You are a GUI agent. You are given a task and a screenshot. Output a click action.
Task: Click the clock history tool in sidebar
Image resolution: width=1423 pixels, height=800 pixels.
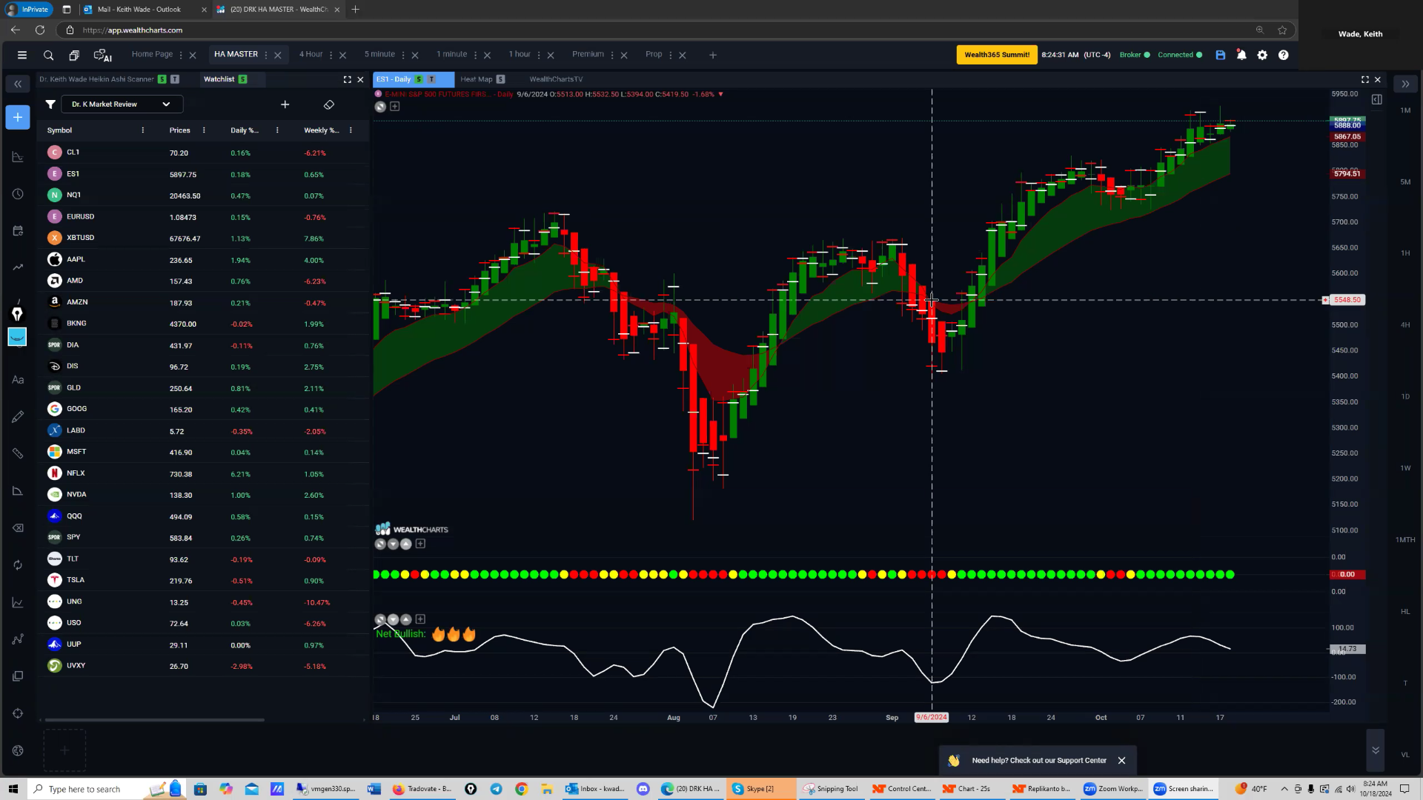[x=18, y=194]
